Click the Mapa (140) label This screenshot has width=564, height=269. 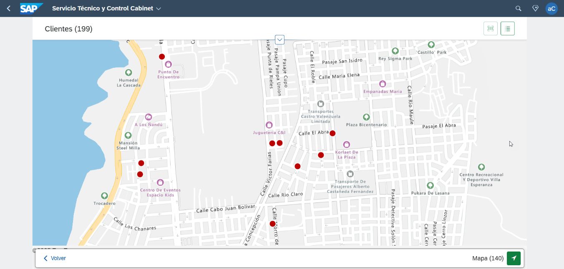coord(488,258)
